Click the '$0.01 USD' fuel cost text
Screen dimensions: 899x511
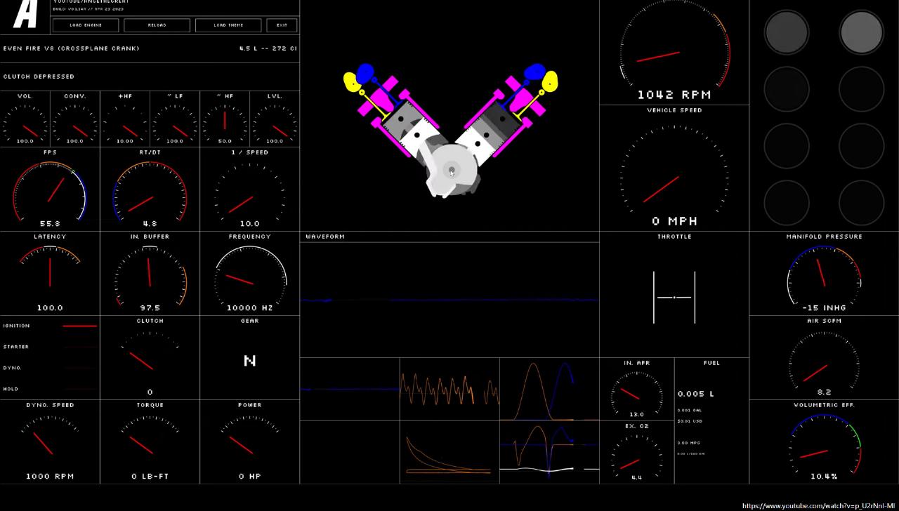(x=689, y=421)
